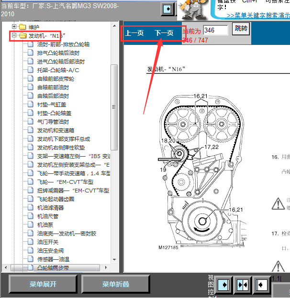Image resolution: width=290 pixels, height=298 pixels.
Task: Click 菜单折叠 button
Action: coord(116,284)
